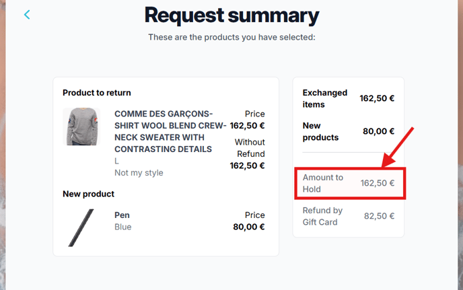
Task: Go back using the blue chevron arrow
Action: (27, 15)
